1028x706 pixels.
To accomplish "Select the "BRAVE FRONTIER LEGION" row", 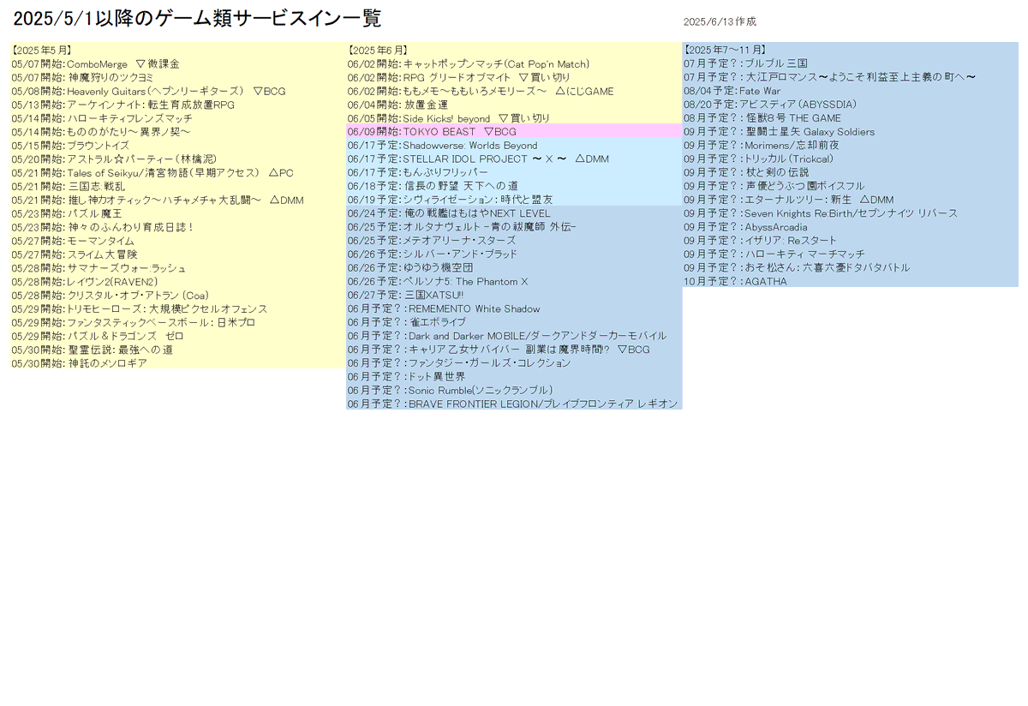I will 514,404.
